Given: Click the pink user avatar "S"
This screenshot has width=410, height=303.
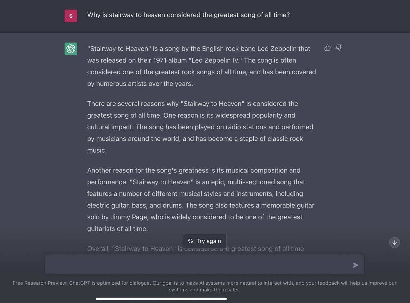Looking at the screenshot, I should pos(71,16).
